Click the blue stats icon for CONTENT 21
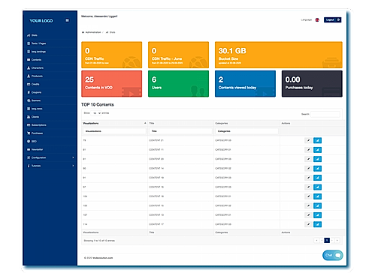Viewport: 369px width, 276px height. [317, 140]
